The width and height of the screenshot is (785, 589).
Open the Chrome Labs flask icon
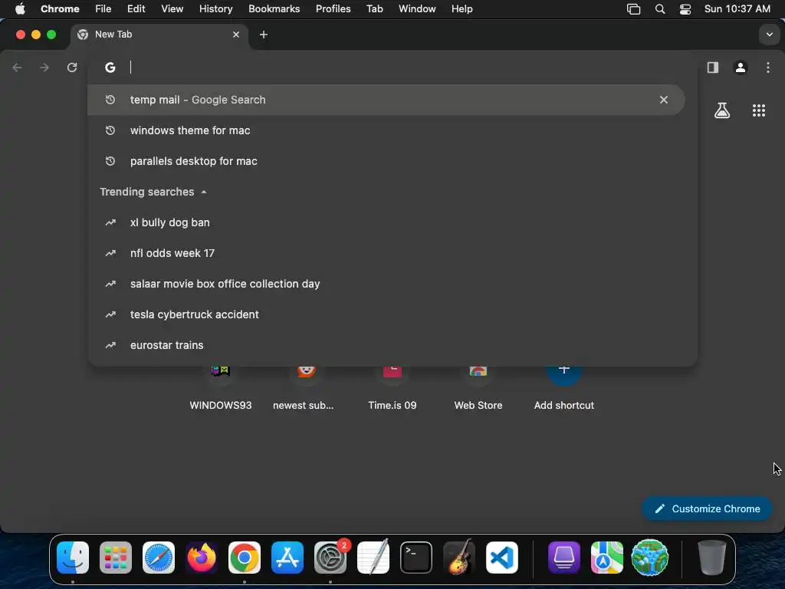coord(722,110)
